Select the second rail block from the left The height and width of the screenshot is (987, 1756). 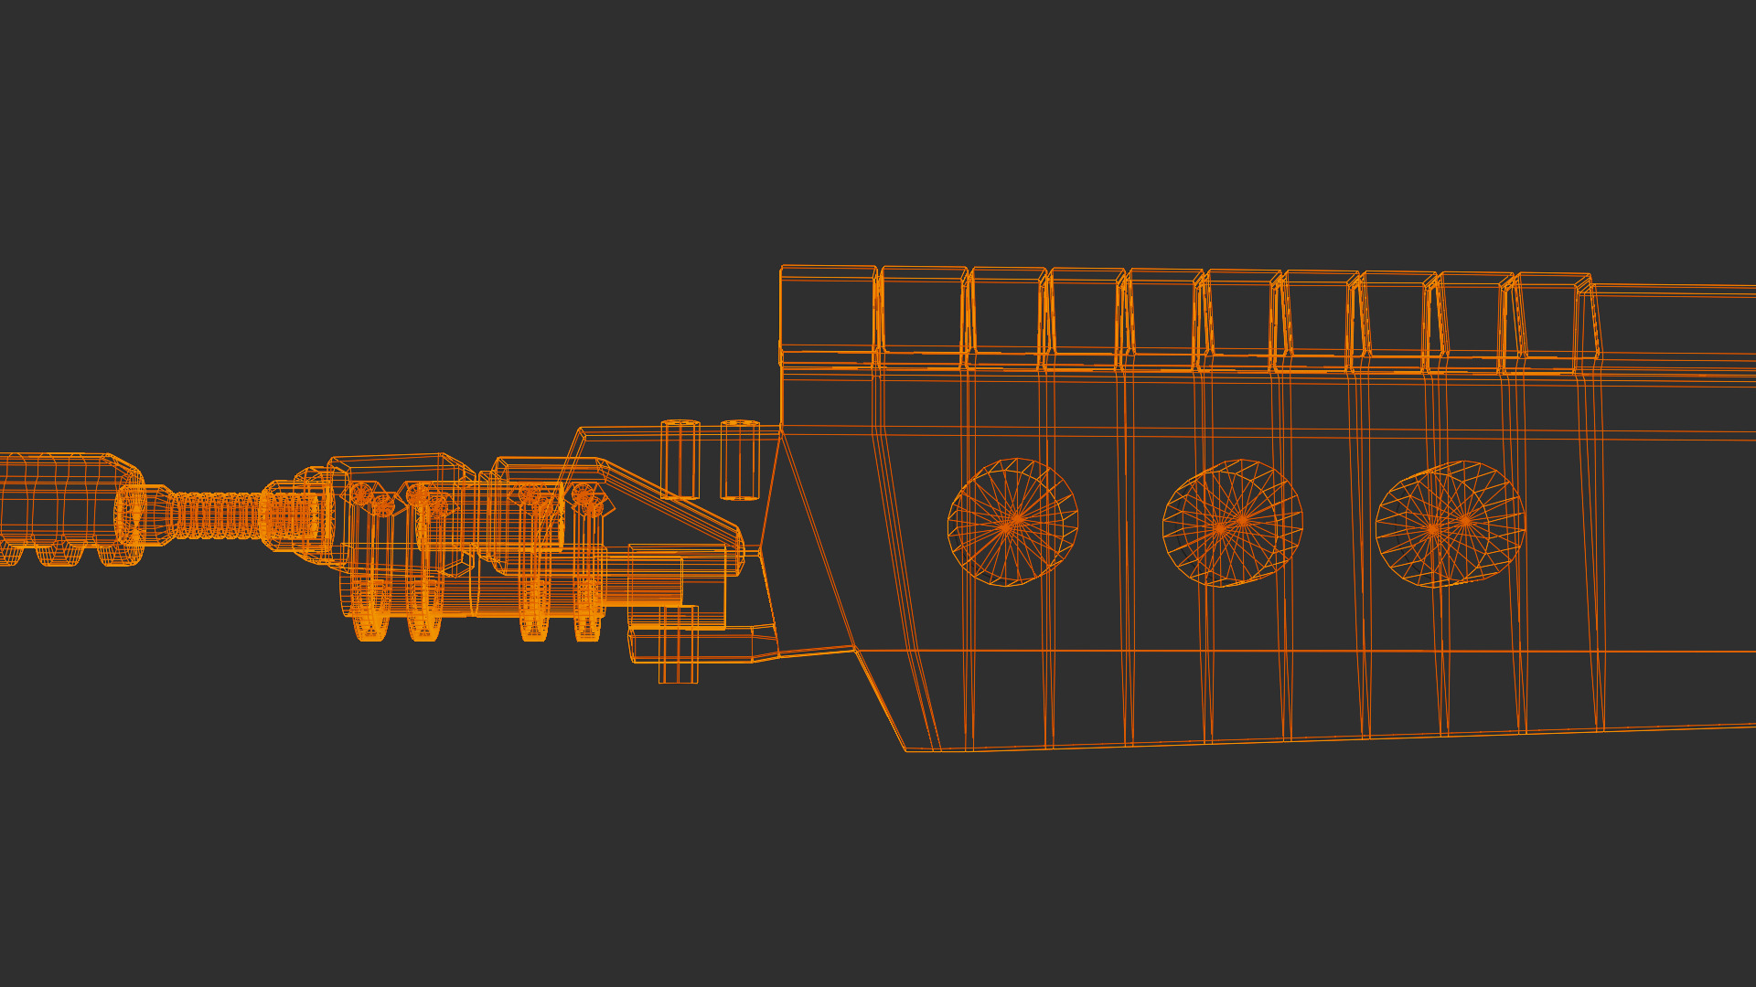[922, 311]
